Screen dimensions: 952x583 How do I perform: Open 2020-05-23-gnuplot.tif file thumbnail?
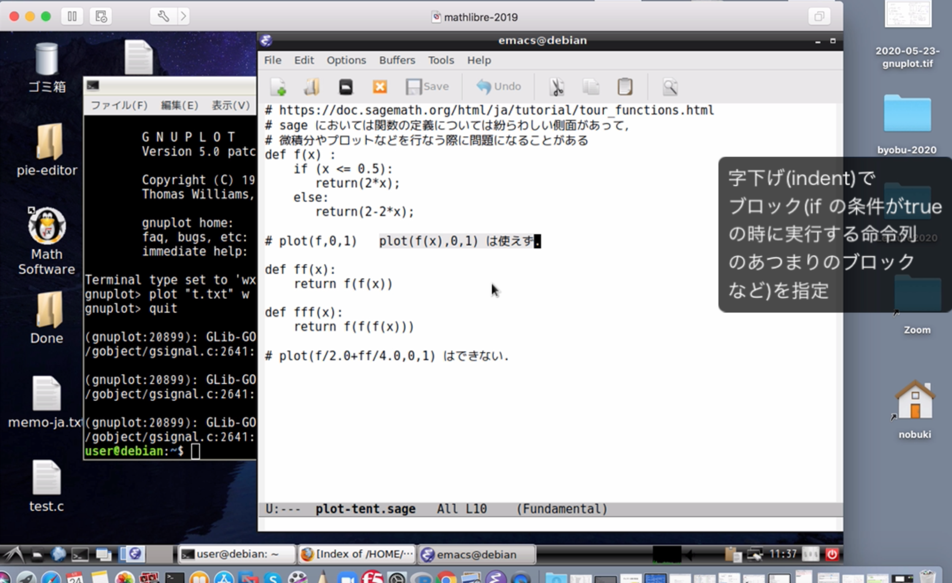907,34
